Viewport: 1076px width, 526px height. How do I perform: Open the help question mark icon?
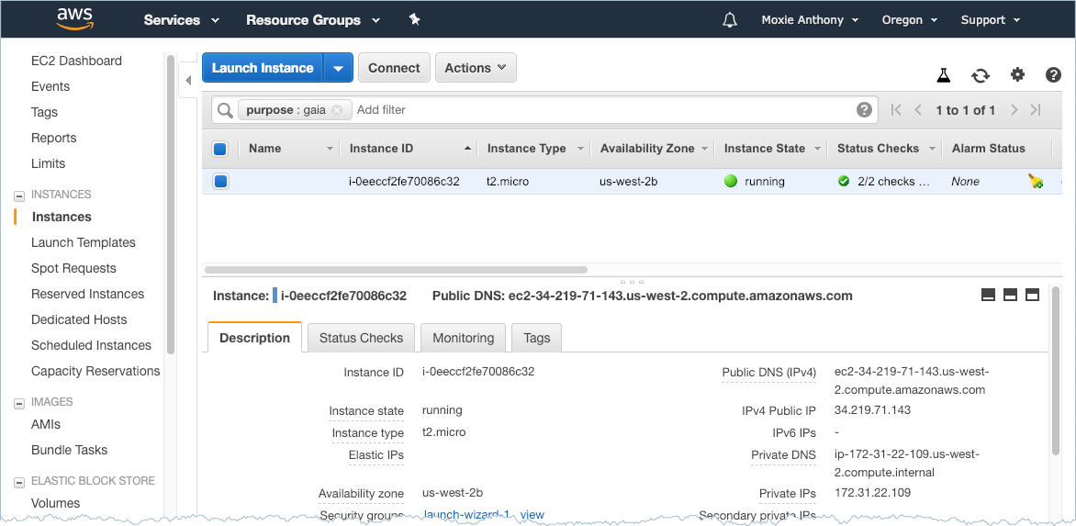point(1053,74)
